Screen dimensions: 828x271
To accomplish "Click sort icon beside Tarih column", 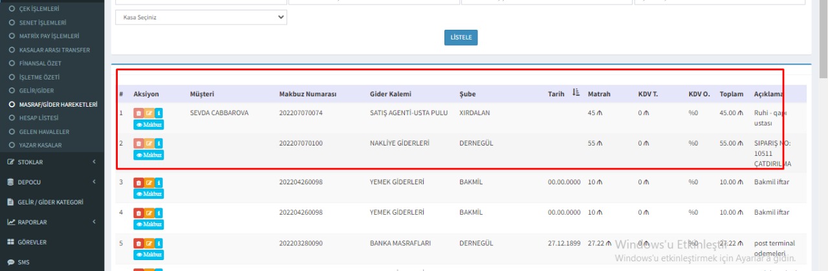I will 576,94.
